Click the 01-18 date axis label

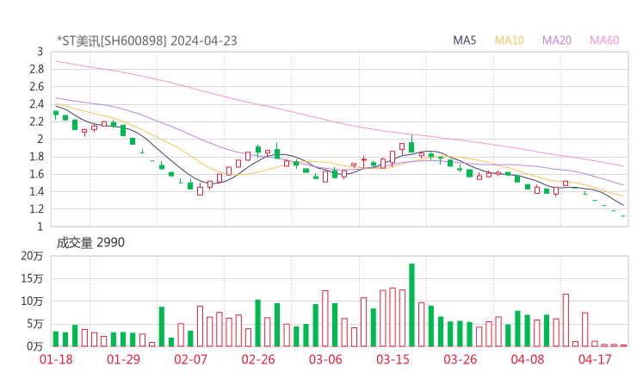(56, 359)
